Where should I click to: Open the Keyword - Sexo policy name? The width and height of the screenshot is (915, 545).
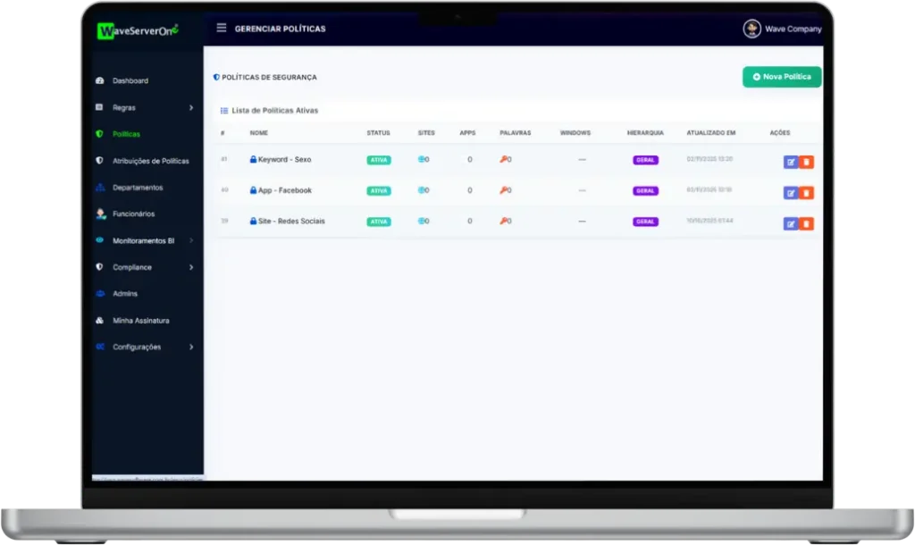click(284, 160)
